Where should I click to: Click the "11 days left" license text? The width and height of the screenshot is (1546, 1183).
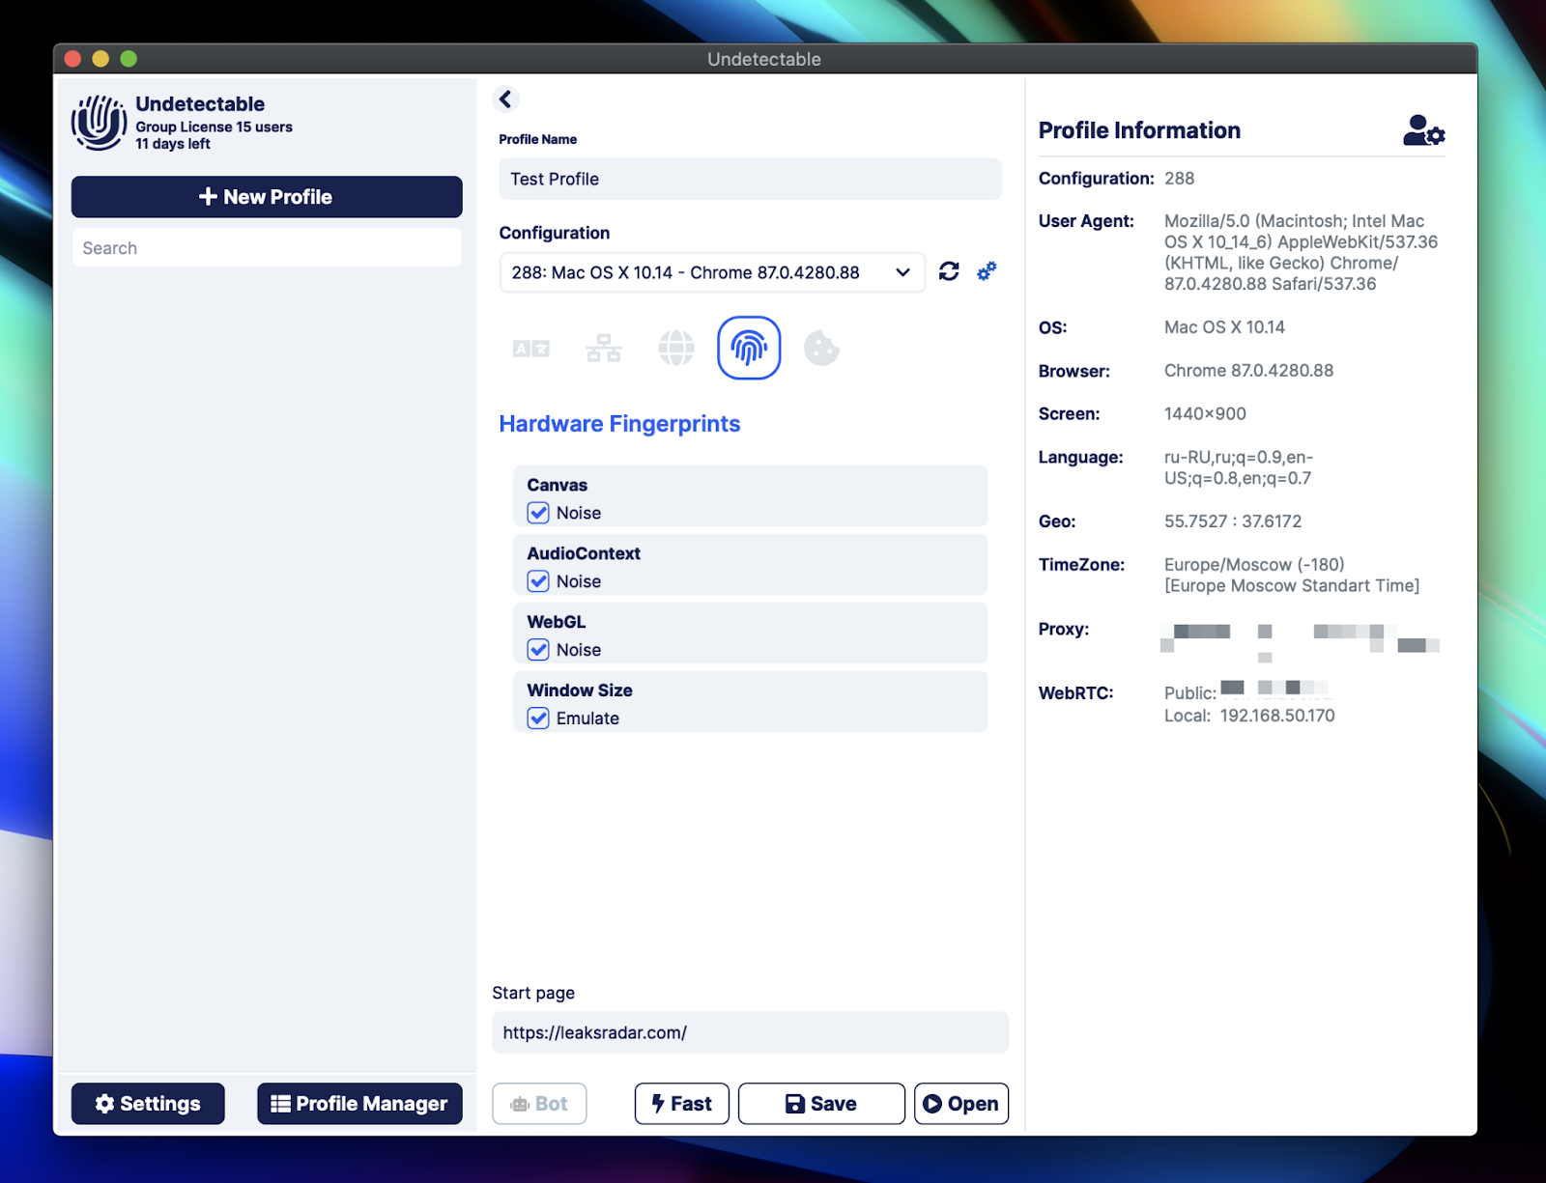point(173,144)
